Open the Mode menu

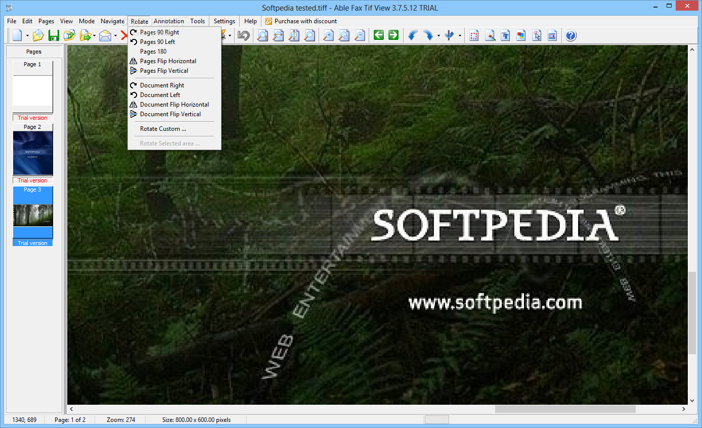point(87,21)
